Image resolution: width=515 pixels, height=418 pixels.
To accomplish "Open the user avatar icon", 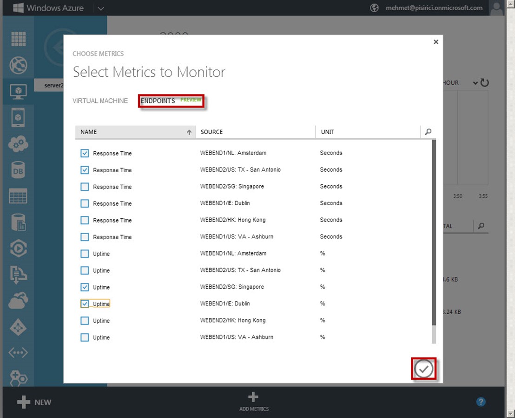I will click(x=496, y=8).
